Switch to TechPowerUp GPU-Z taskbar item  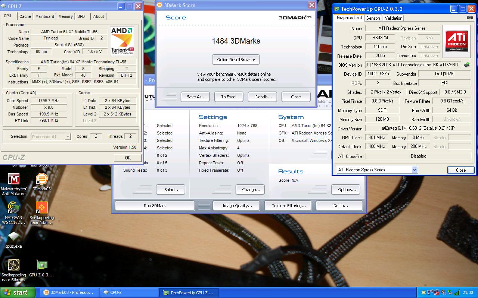189,292
